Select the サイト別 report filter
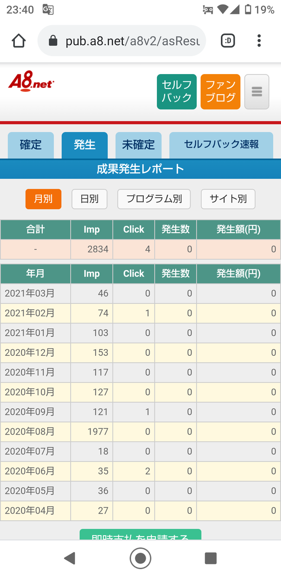Screen dimensions: 281x577 tap(228, 199)
